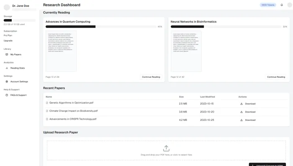Continue reading Neural Networks in Bioinformatics
This screenshot has width=293, height=166.
(x=276, y=77)
